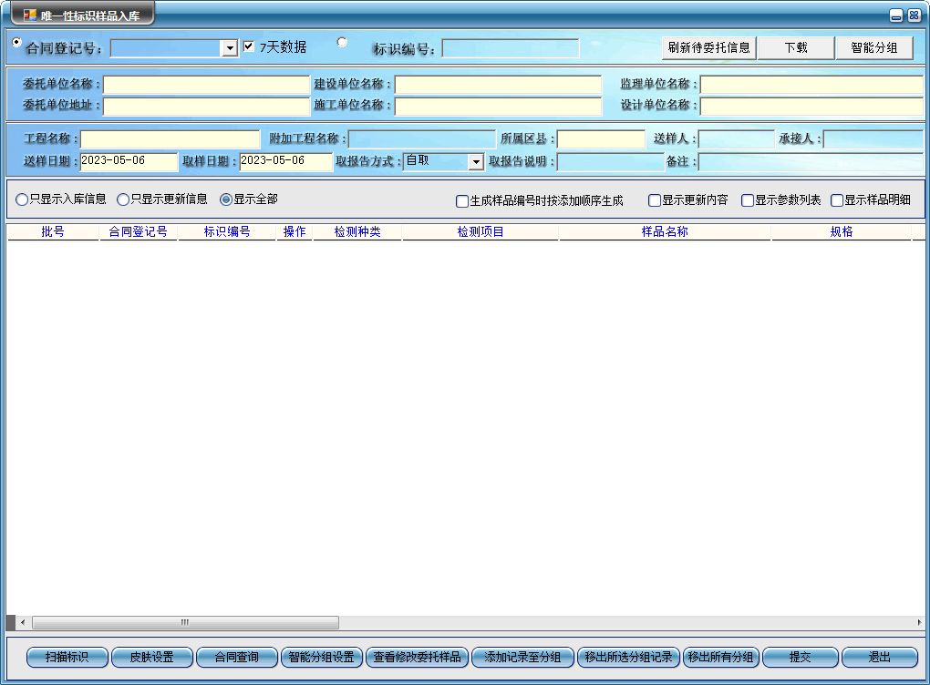Click the 扫描标识 button
The width and height of the screenshot is (930, 685).
67,657
